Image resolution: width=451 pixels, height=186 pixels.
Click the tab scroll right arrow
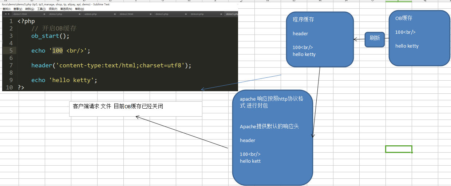coord(8,14)
